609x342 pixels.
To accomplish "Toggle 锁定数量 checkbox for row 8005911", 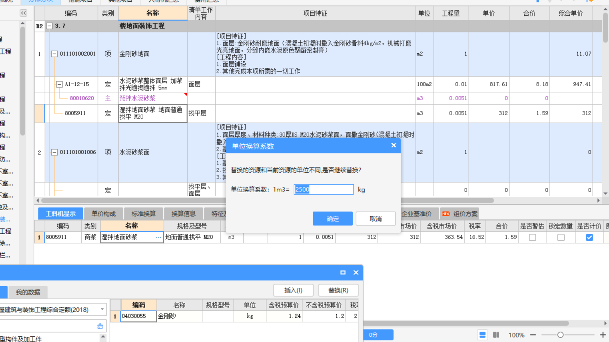I will click(x=561, y=237).
